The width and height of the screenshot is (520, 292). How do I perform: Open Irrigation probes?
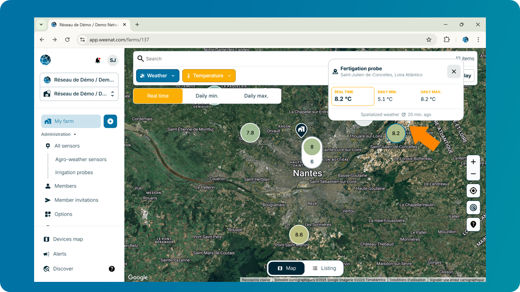tap(74, 172)
